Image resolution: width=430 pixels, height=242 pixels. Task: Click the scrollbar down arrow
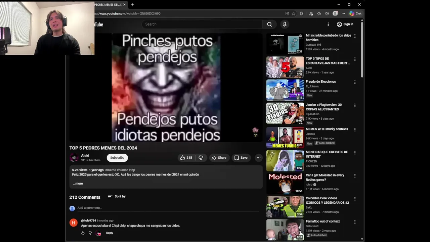coord(362,239)
